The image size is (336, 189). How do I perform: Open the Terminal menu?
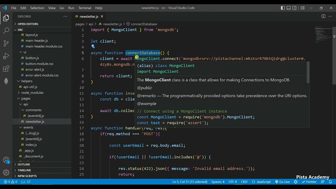click(85, 8)
